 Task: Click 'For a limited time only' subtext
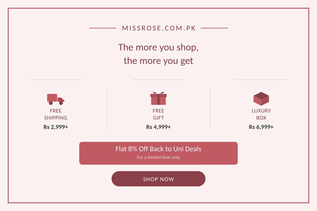tap(158, 157)
